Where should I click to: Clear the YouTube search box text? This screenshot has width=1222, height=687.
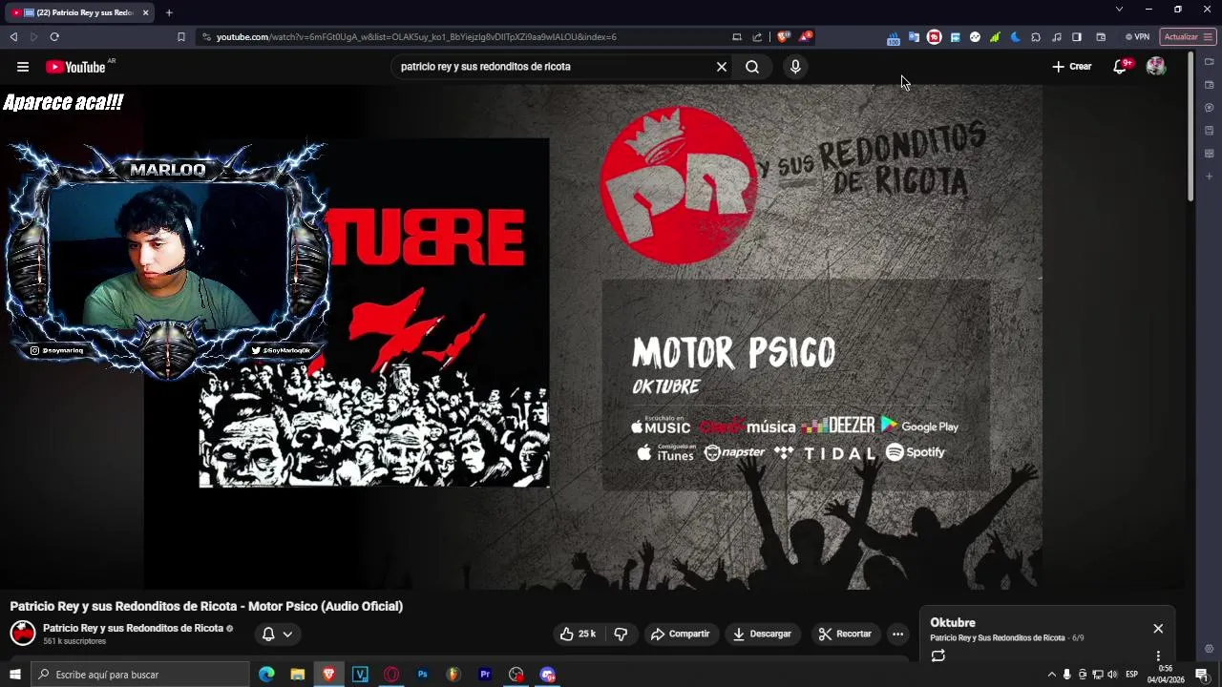pyautogui.click(x=722, y=67)
